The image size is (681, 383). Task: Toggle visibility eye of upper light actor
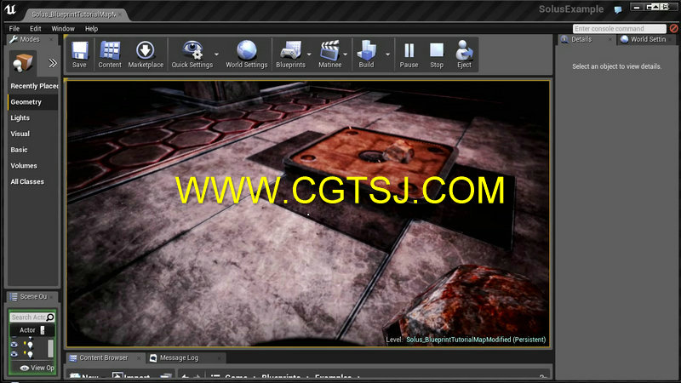[14, 345]
